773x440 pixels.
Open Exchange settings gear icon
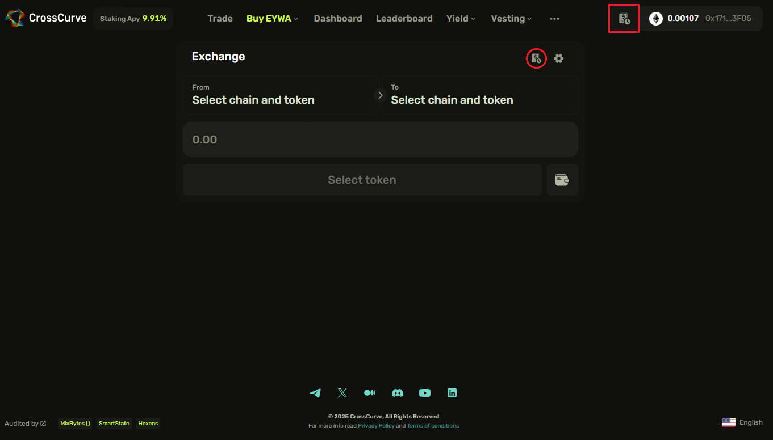[559, 58]
